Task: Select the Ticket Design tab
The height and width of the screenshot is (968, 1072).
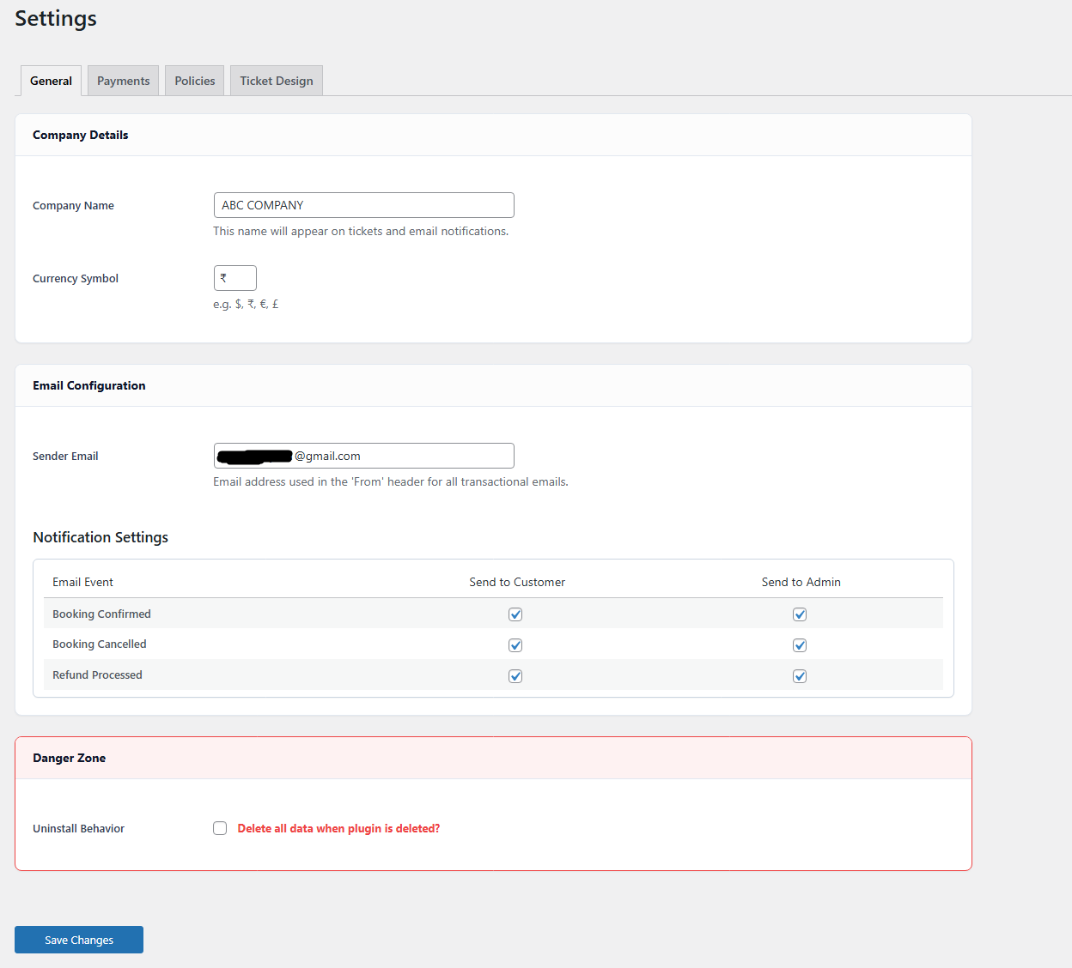Action: click(276, 80)
